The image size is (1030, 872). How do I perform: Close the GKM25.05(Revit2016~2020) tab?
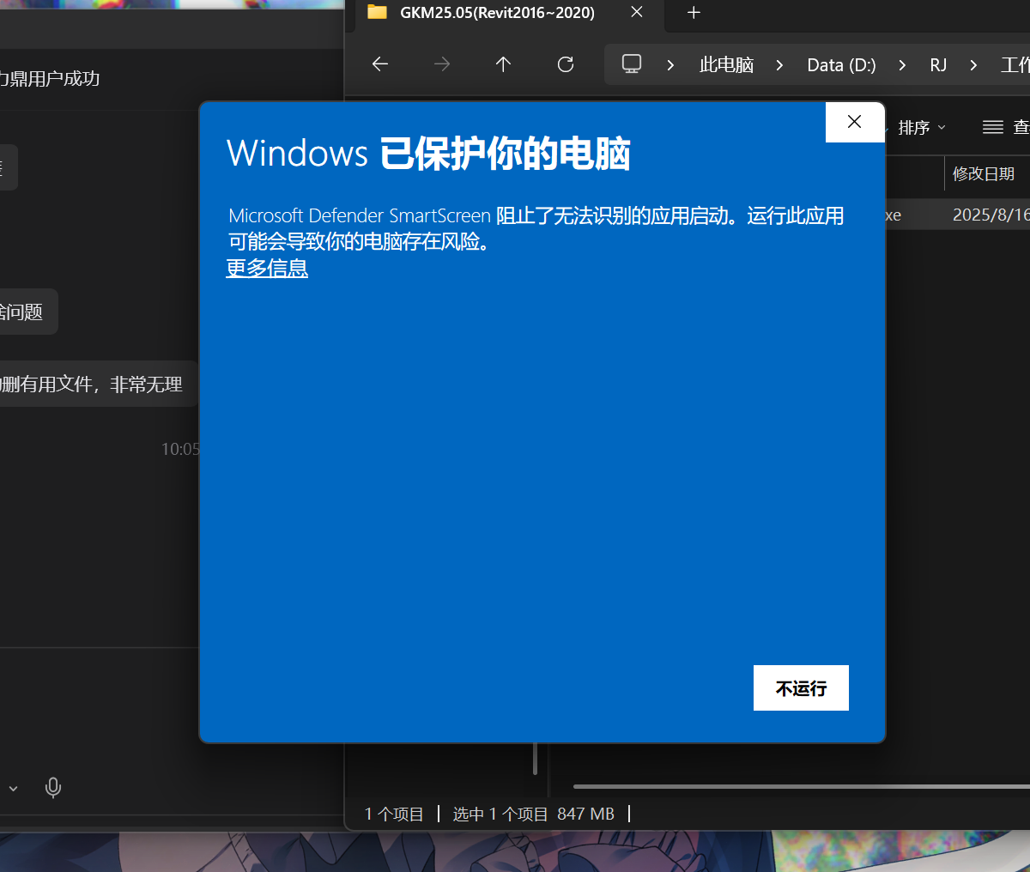637,12
